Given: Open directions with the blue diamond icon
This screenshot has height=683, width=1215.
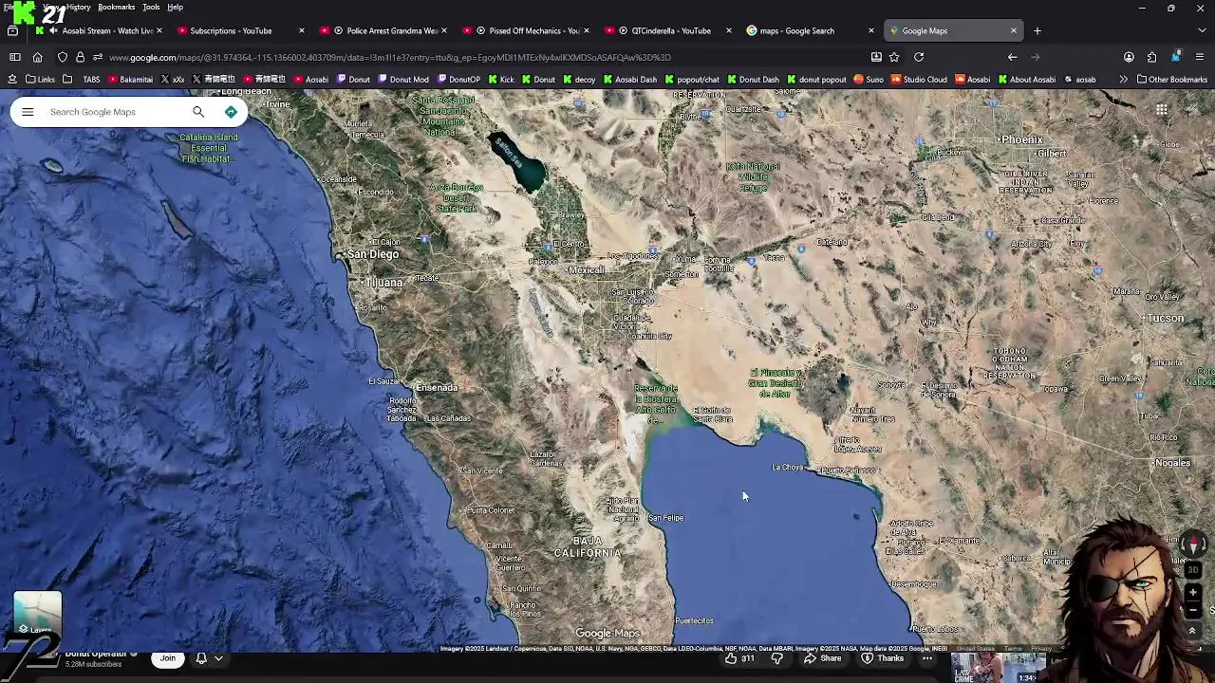Looking at the screenshot, I should point(231,112).
